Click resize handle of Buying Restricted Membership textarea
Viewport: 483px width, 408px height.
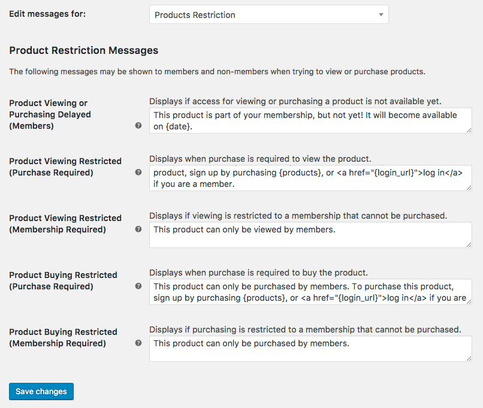(469, 359)
